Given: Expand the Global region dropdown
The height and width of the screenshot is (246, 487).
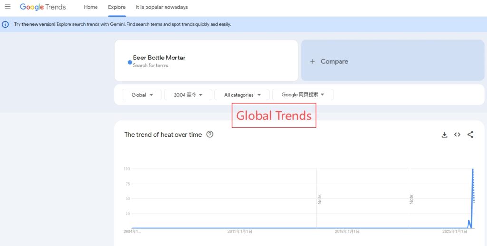Looking at the screenshot, I should click(142, 95).
